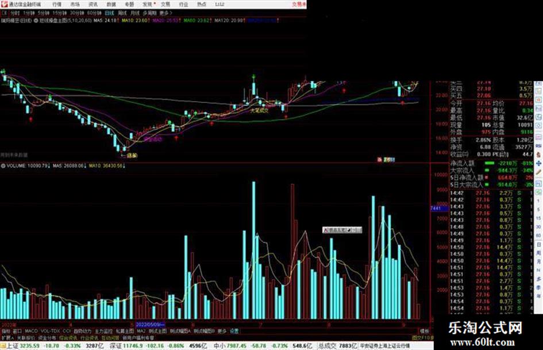The image size is (543, 350).
Task: Select 季 period in right sidebar
Action: [x=538, y=287]
